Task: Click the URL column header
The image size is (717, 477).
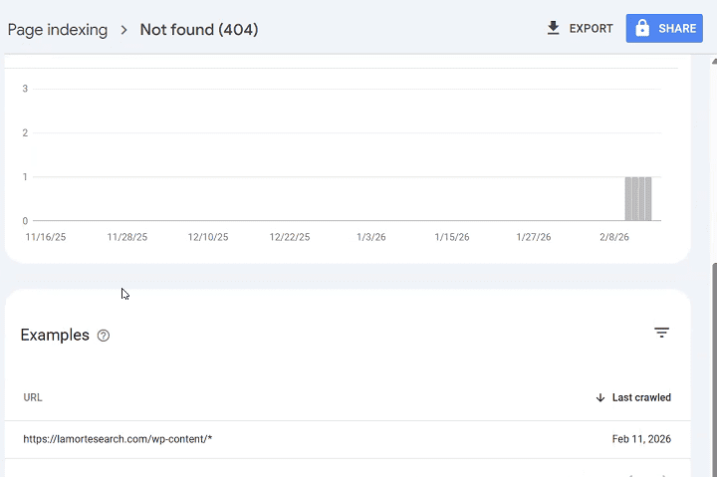Action: click(x=33, y=397)
